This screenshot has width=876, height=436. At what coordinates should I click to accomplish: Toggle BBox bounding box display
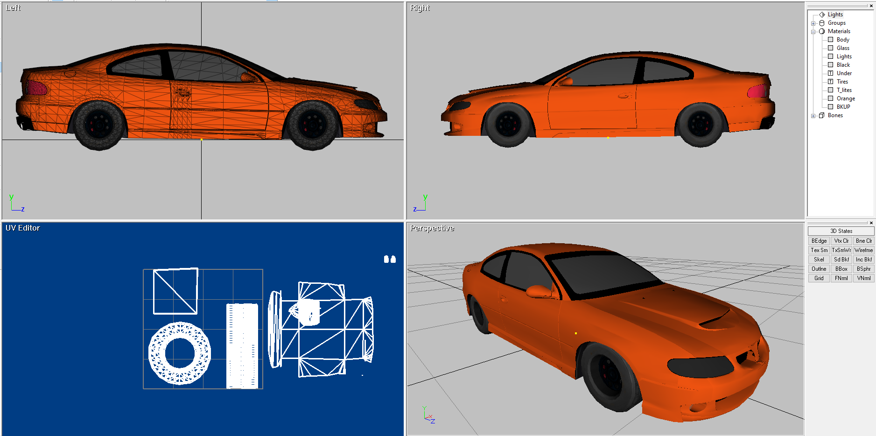(841, 269)
